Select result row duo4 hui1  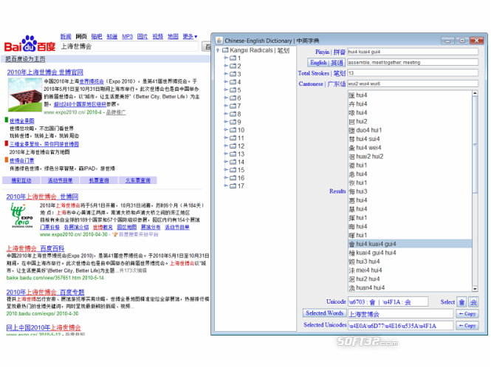[x=410, y=130]
